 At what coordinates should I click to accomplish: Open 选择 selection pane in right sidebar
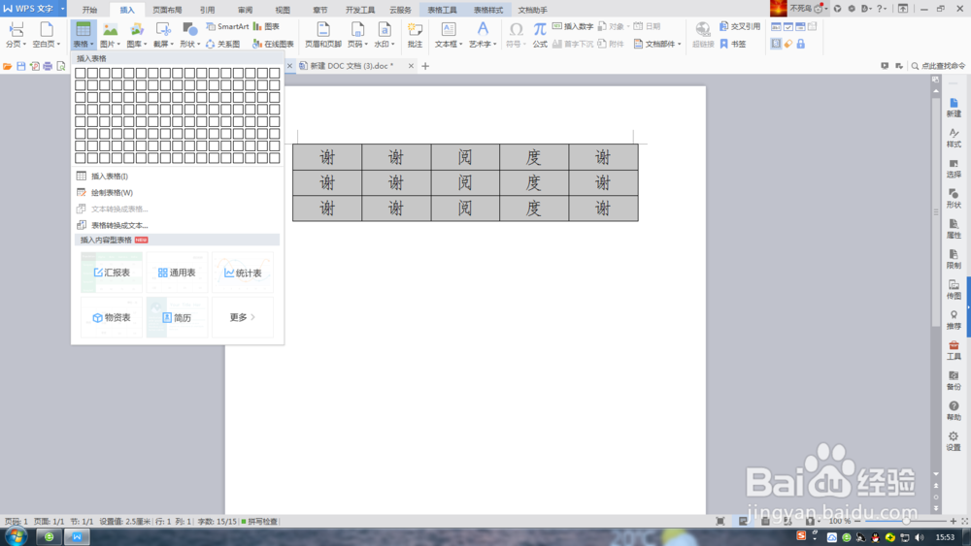(x=954, y=168)
